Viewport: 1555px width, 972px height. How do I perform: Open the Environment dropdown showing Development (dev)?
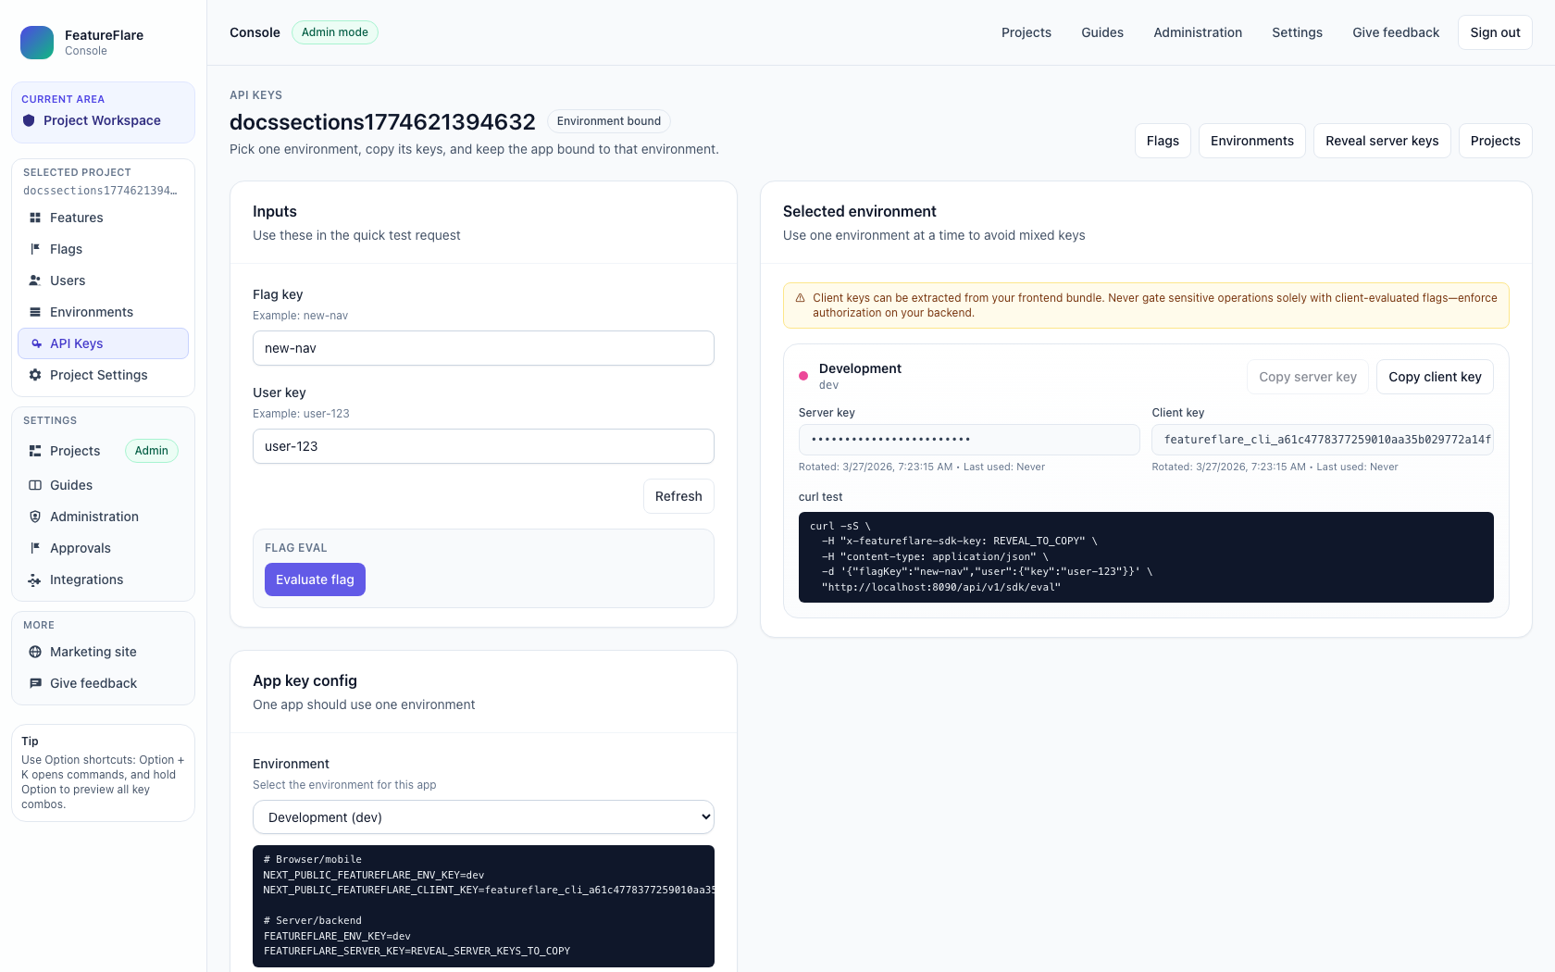pyautogui.click(x=483, y=817)
